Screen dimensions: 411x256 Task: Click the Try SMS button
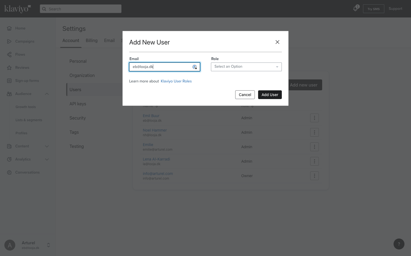point(374,9)
